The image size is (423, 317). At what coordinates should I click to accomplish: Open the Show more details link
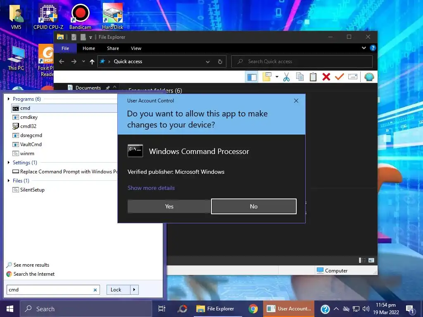[x=151, y=188]
